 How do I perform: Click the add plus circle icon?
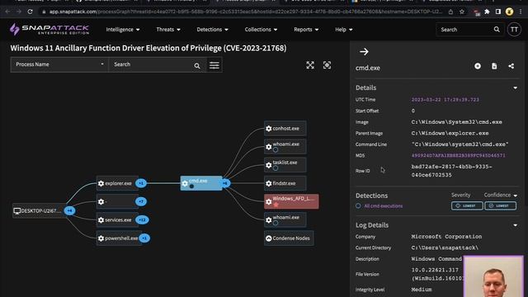[478, 66]
